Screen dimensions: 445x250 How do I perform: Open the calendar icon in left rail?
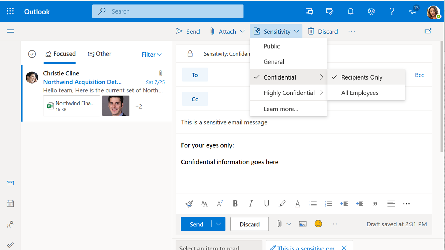10,203
